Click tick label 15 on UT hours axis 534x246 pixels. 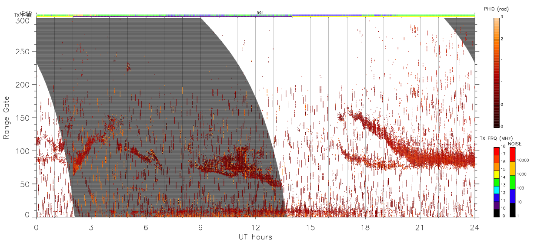tap(310, 227)
